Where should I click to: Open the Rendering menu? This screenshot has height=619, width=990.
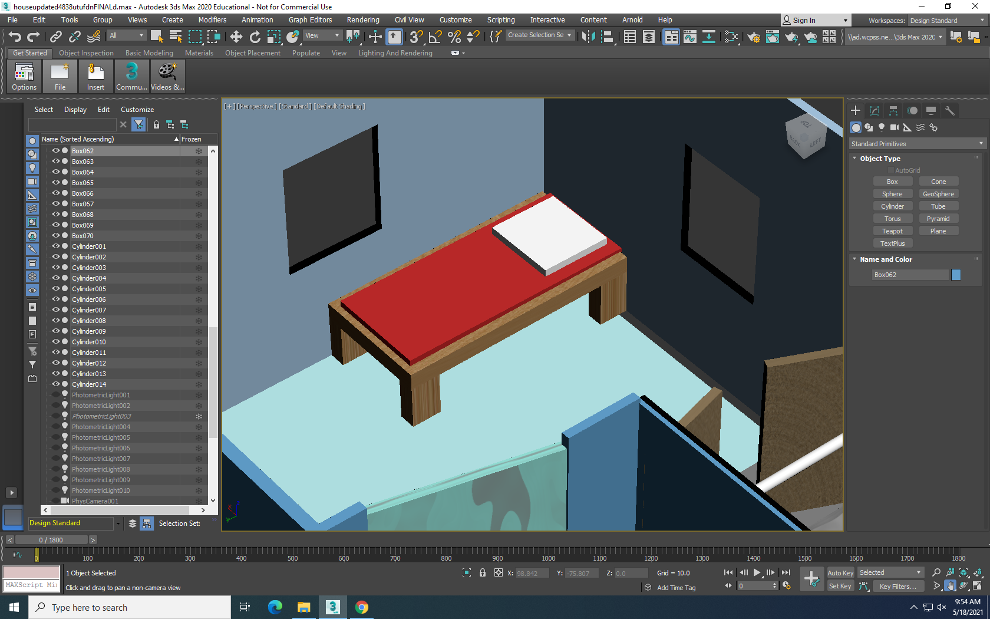tap(363, 19)
